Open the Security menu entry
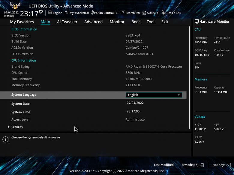234x175 pixels. click(17, 127)
